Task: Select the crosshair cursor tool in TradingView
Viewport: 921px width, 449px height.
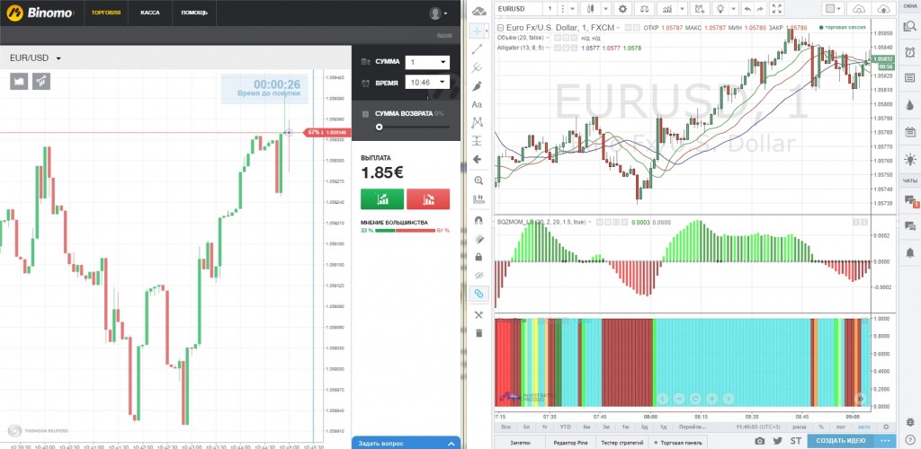Action: point(478,31)
